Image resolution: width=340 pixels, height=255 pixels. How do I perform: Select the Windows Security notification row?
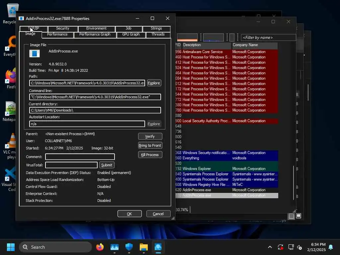(226, 153)
